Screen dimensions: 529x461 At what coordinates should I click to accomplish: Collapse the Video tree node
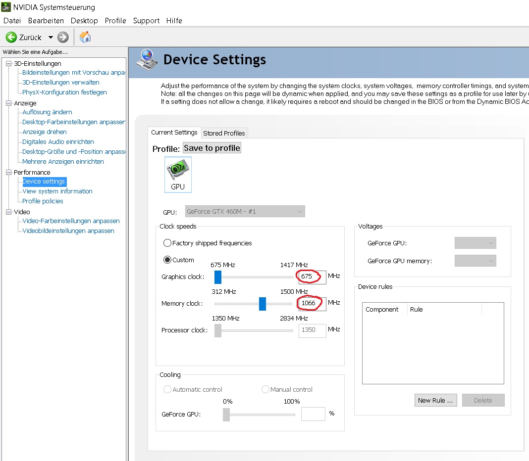coord(9,212)
